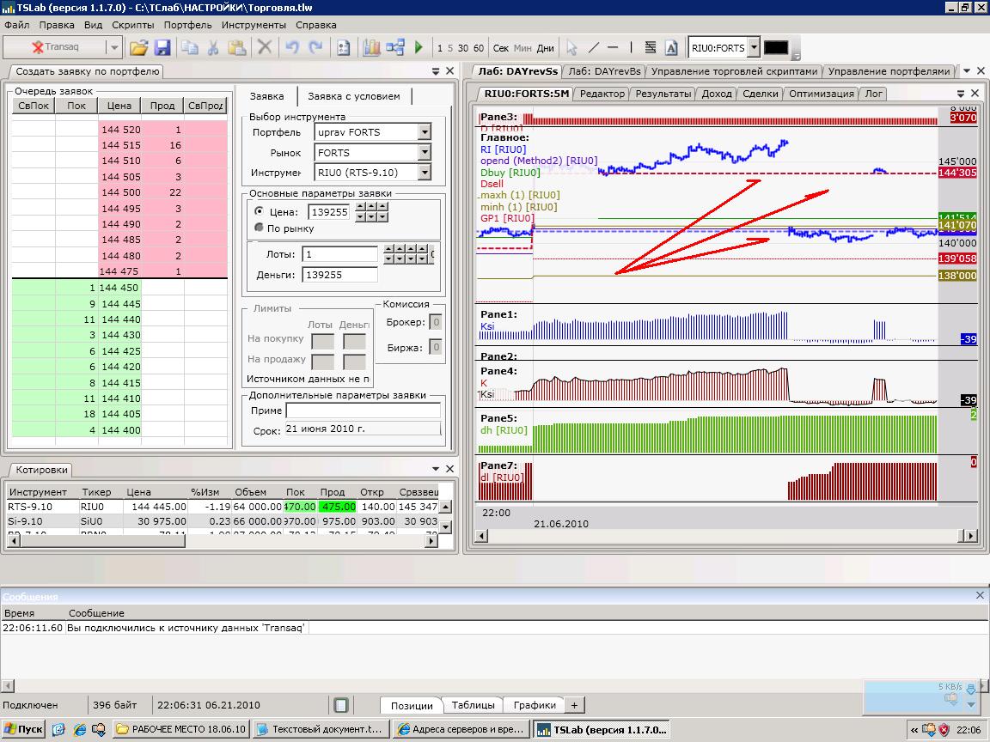Image resolution: width=990 pixels, height=742 pixels.
Task: Open the Скрипты menu
Action: pos(132,25)
